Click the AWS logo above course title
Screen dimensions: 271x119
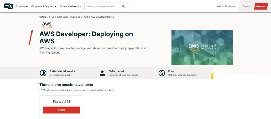click(x=47, y=25)
